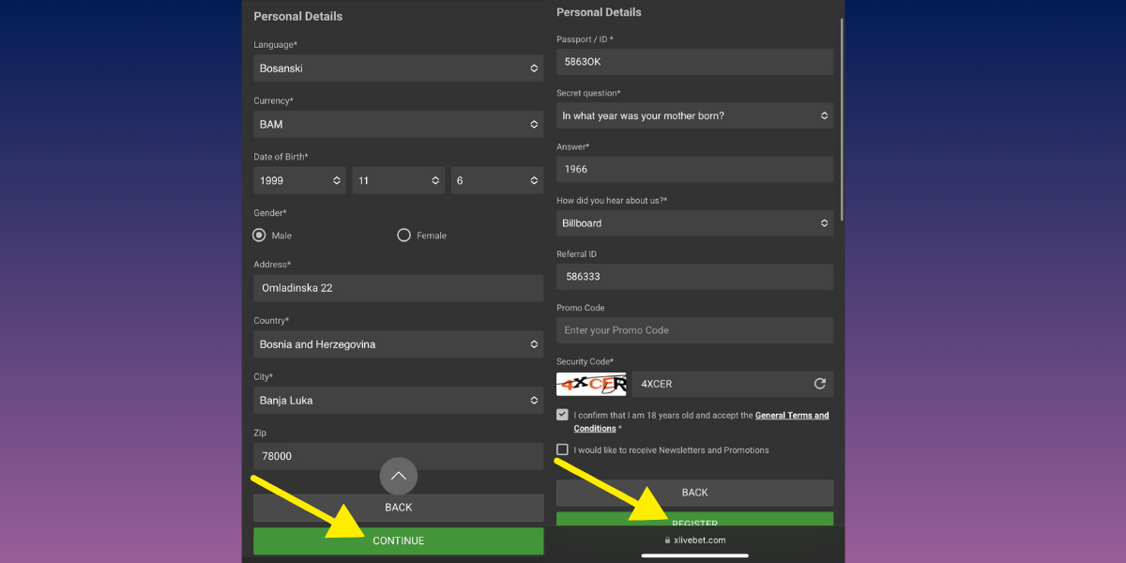Click the Promo Code input field

click(x=694, y=330)
